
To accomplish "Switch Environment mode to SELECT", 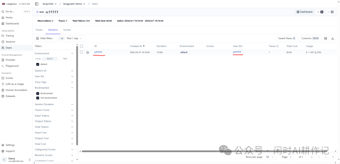I will [x=50, y=59].
